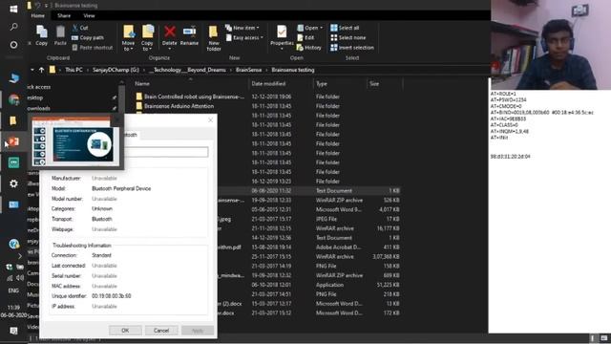
Task: Select the Bluetooth tab in dialog
Action: point(131,135)
